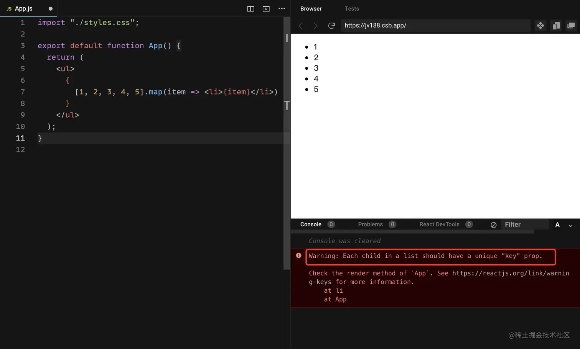
Task: Click the closing </ul> tag in code
Action: point(68,115)
